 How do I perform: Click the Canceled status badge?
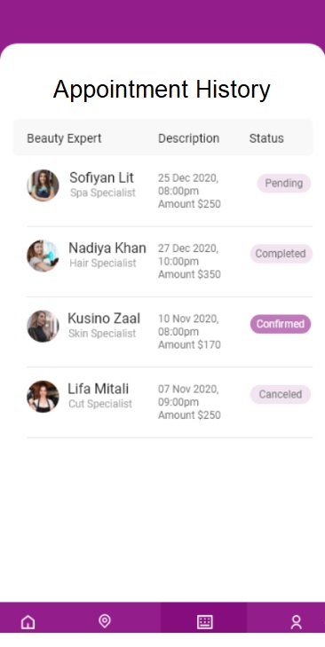pyautogui.click(x=281, y=394)
